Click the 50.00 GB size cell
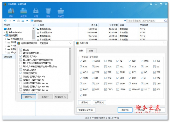Image resolution: width=170 pixels, height=122 pixels. (93, 29)
